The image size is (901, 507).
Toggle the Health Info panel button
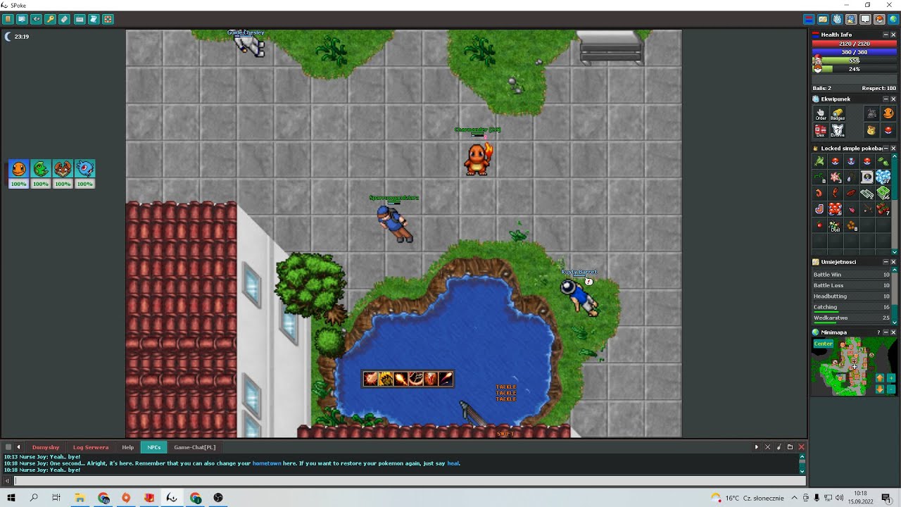tap(809, 19)
